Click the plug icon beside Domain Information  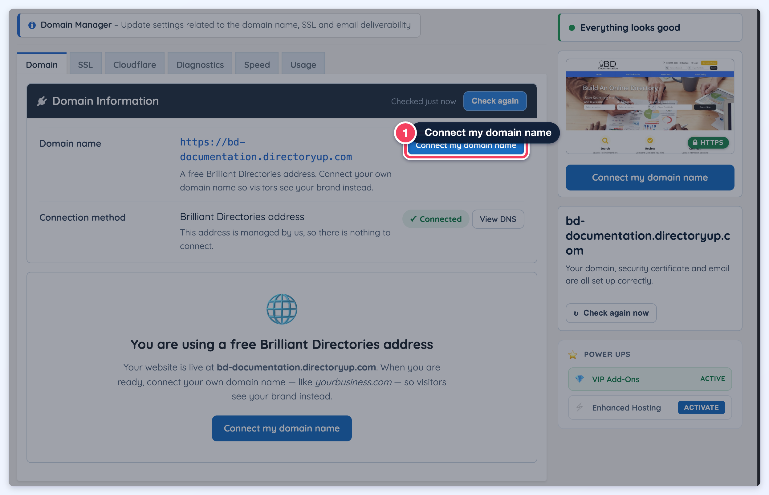click(42, 101)
